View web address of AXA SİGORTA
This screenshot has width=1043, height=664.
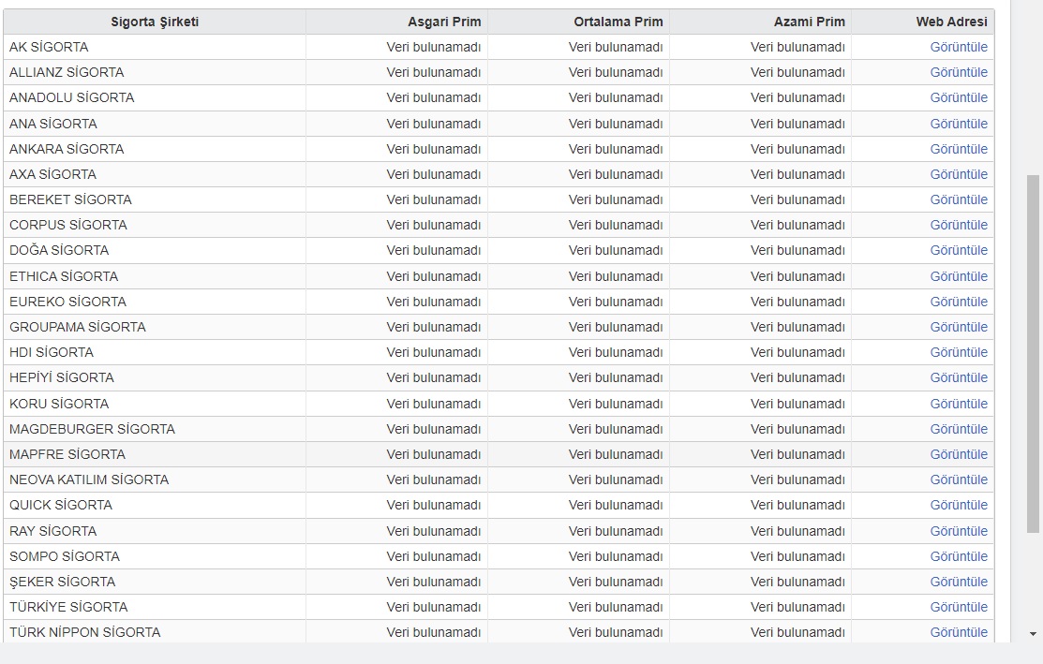959,174
